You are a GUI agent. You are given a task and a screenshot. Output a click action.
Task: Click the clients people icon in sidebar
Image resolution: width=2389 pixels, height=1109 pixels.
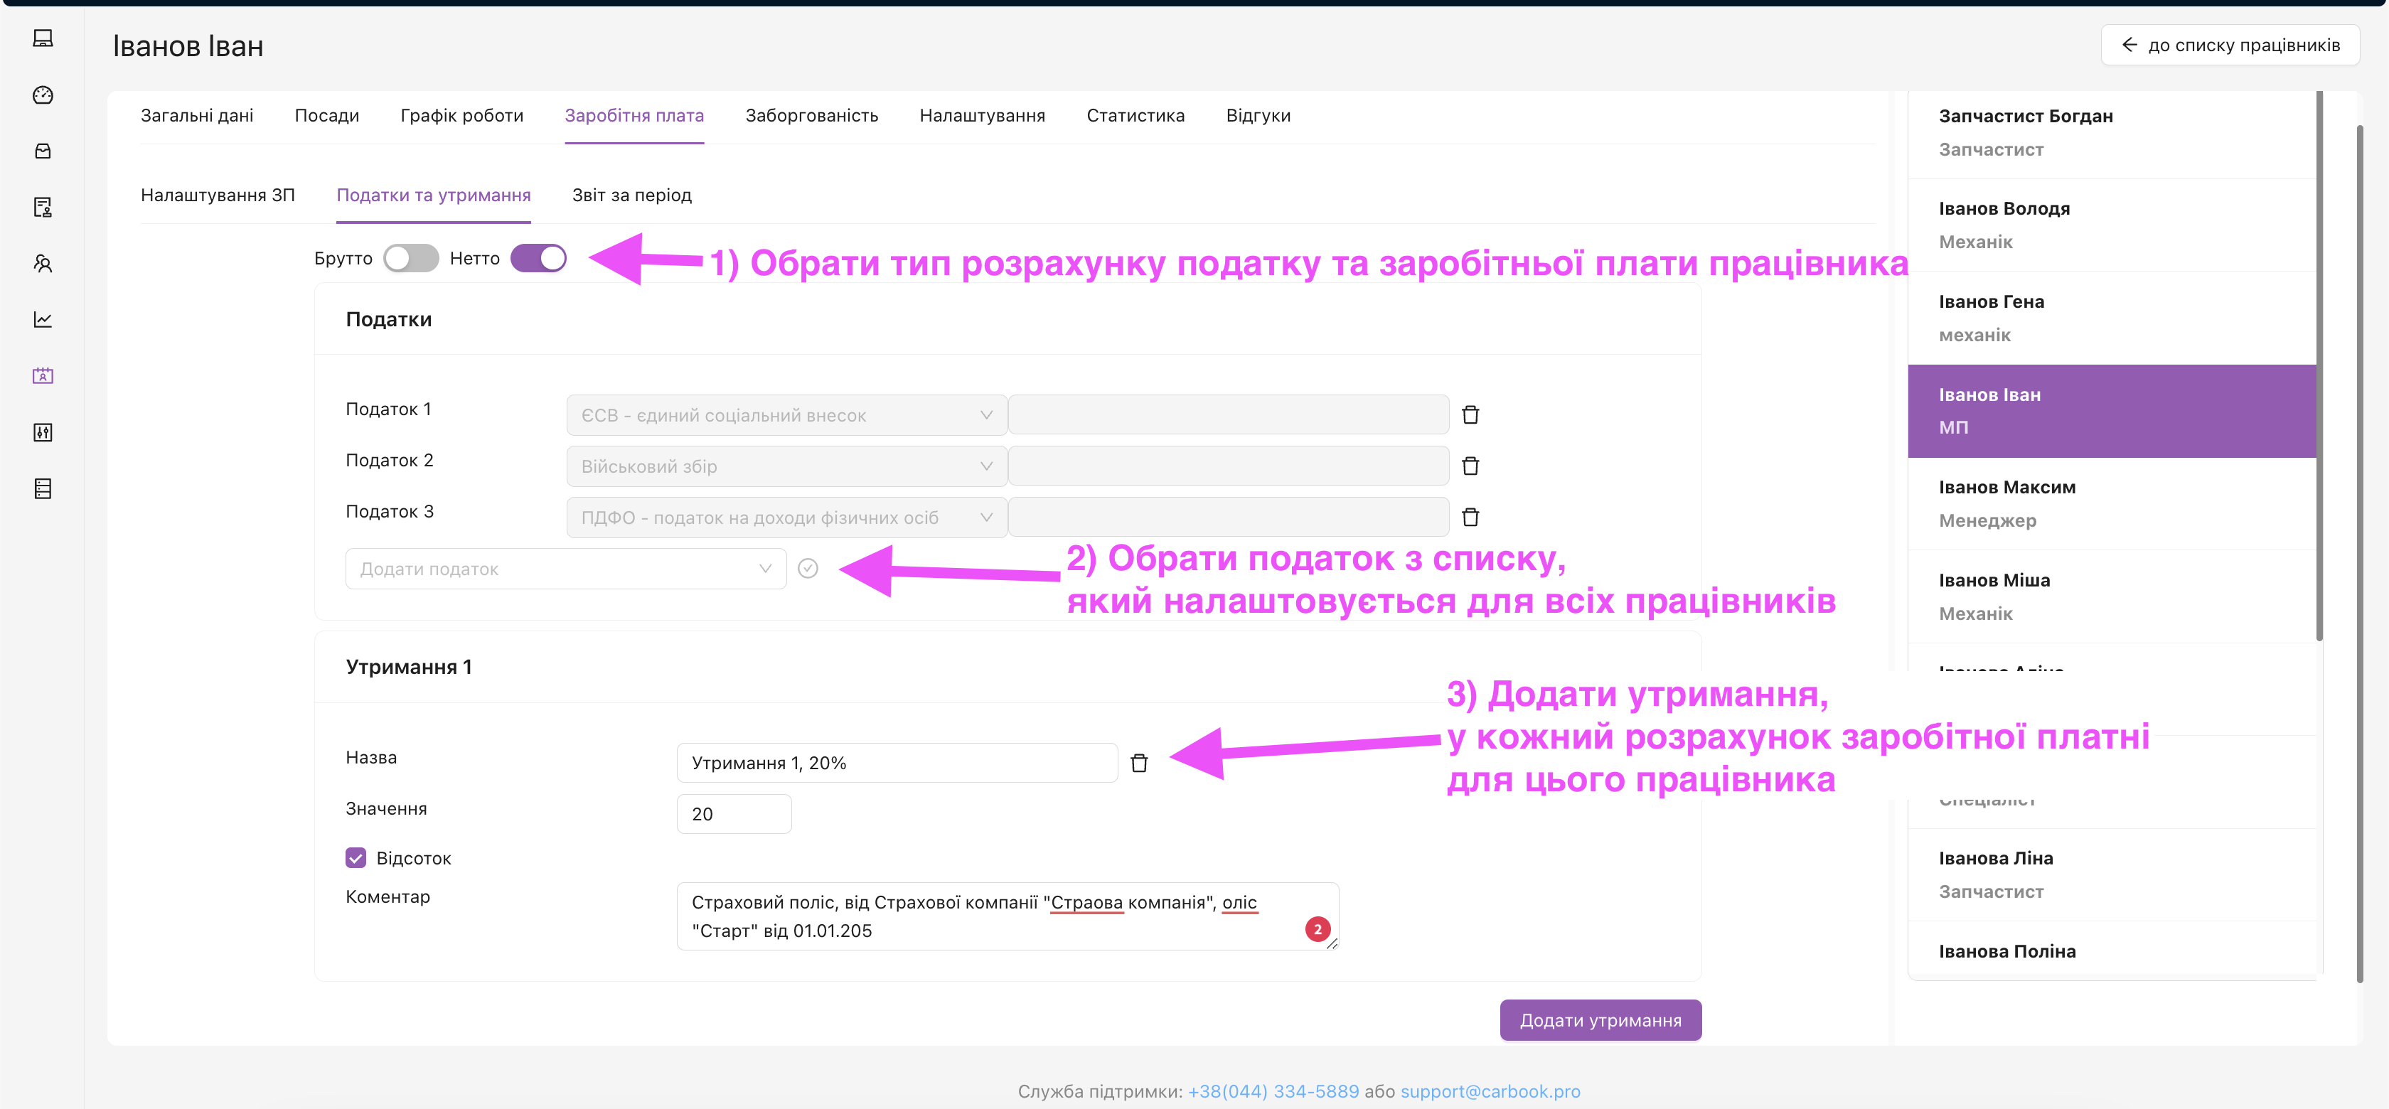(x=43, y=263)
